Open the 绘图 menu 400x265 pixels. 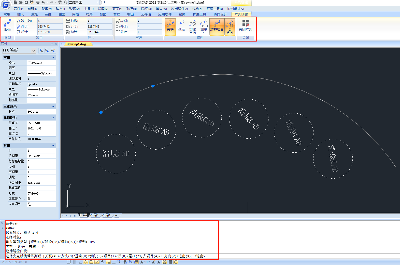pyautogui.click(x=103, y=8)
